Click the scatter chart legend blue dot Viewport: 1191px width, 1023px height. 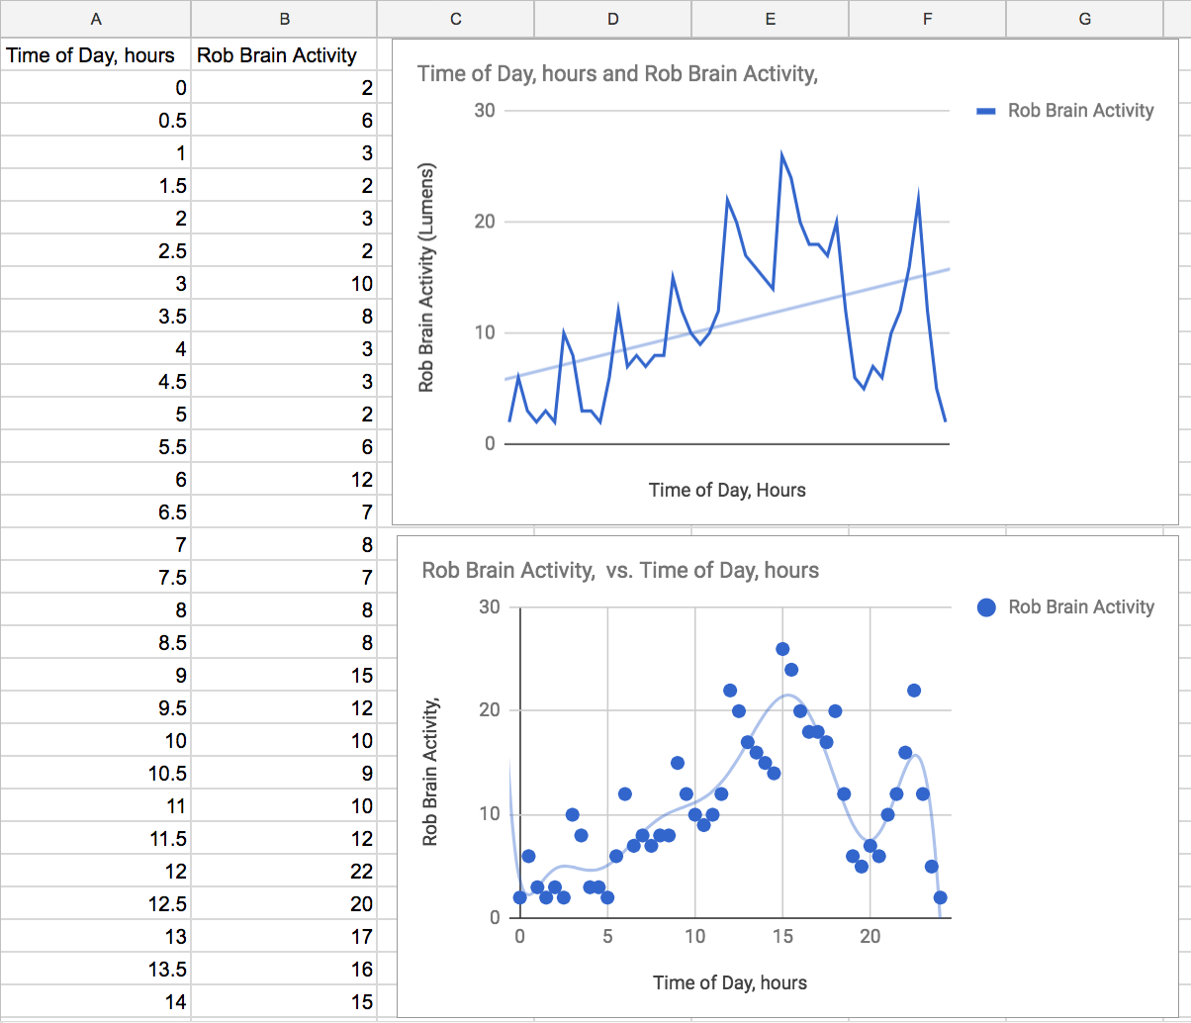click(985, 607)
